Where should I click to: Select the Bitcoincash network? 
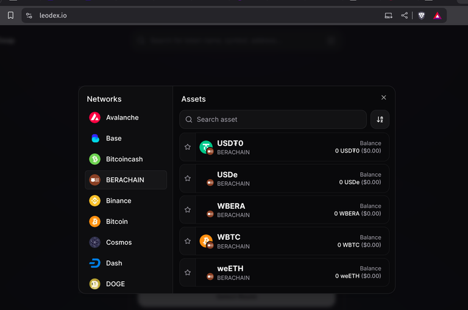[126, 159]
